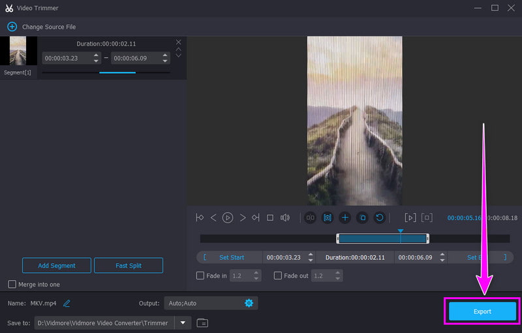The image size is (522, 333).
Task: Click pencil icon to rename MKV.mp4
Action: click(67, 304)
